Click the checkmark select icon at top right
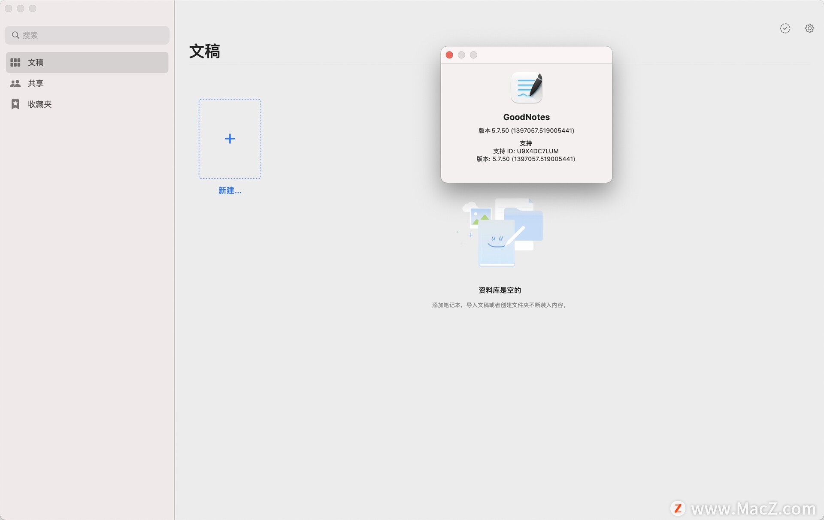Viewport: 824px width, 520px height. pos(785,28)
